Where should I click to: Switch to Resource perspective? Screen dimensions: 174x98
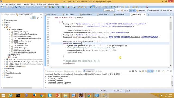141,10
